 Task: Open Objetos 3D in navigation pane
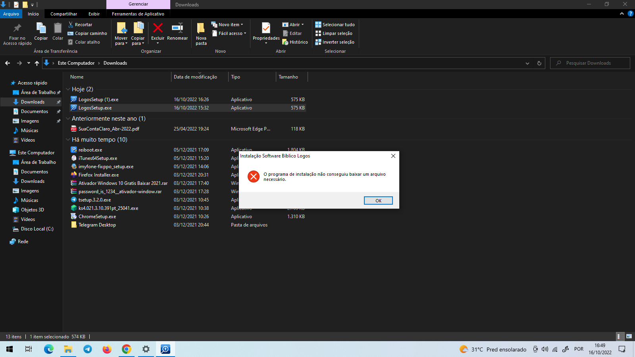click(x=33, y=210)
